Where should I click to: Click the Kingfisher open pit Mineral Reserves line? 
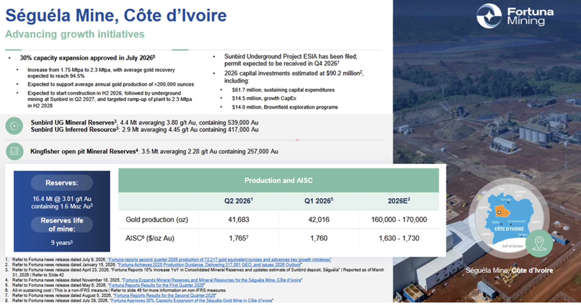154,151
